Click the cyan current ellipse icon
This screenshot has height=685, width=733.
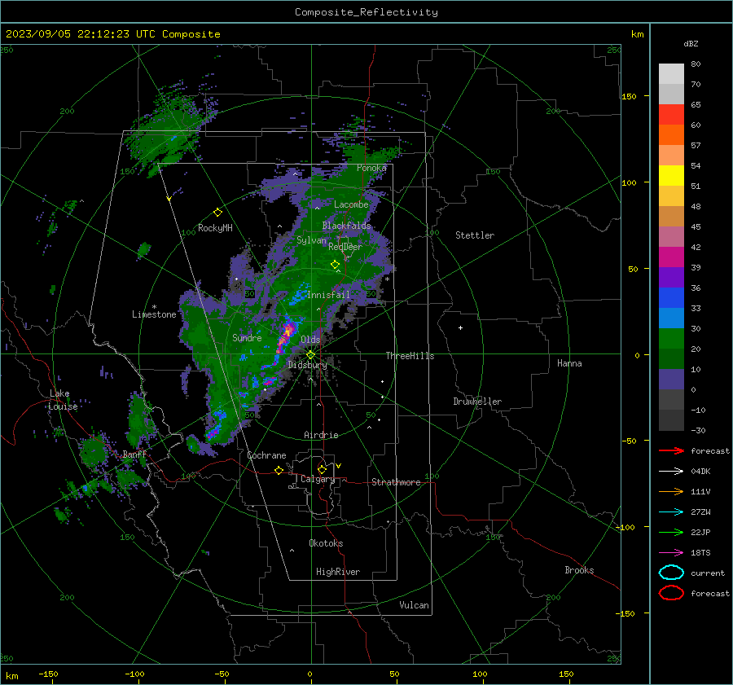671,573
